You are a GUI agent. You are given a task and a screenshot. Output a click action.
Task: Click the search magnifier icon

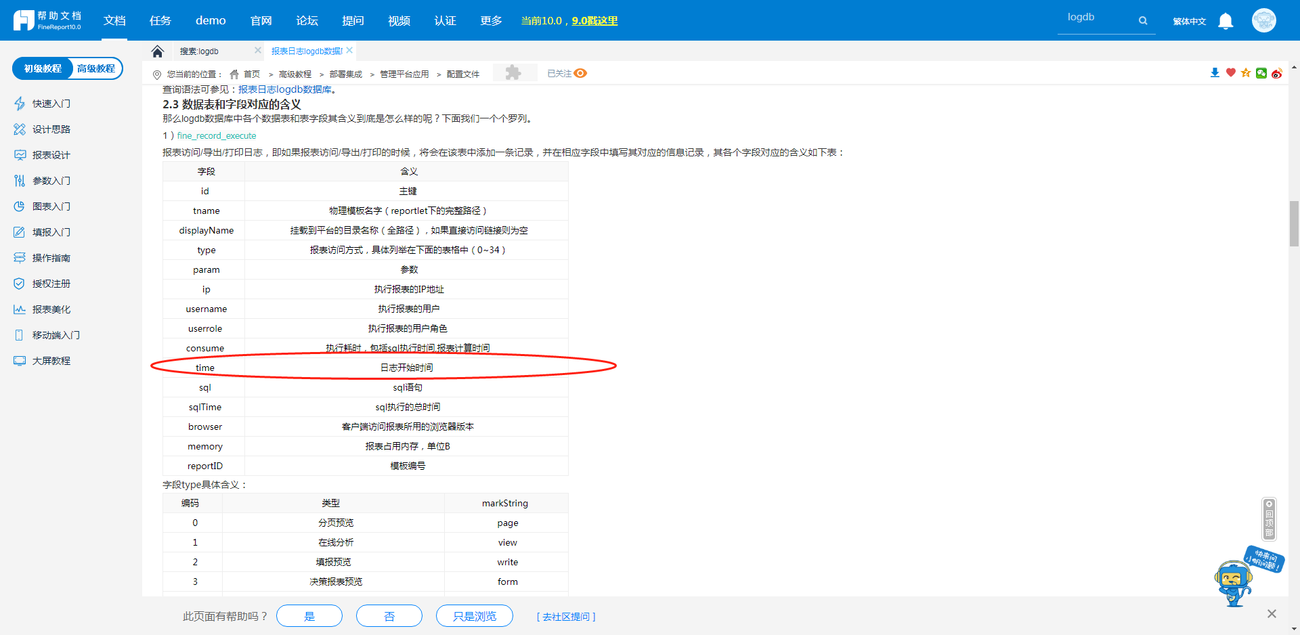[x=1143, y=21]
